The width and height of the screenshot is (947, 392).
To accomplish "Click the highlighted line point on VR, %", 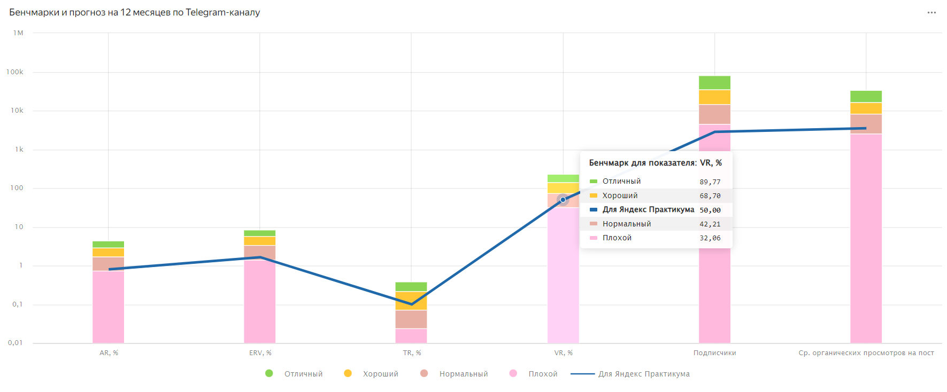I will click(563, 200).
